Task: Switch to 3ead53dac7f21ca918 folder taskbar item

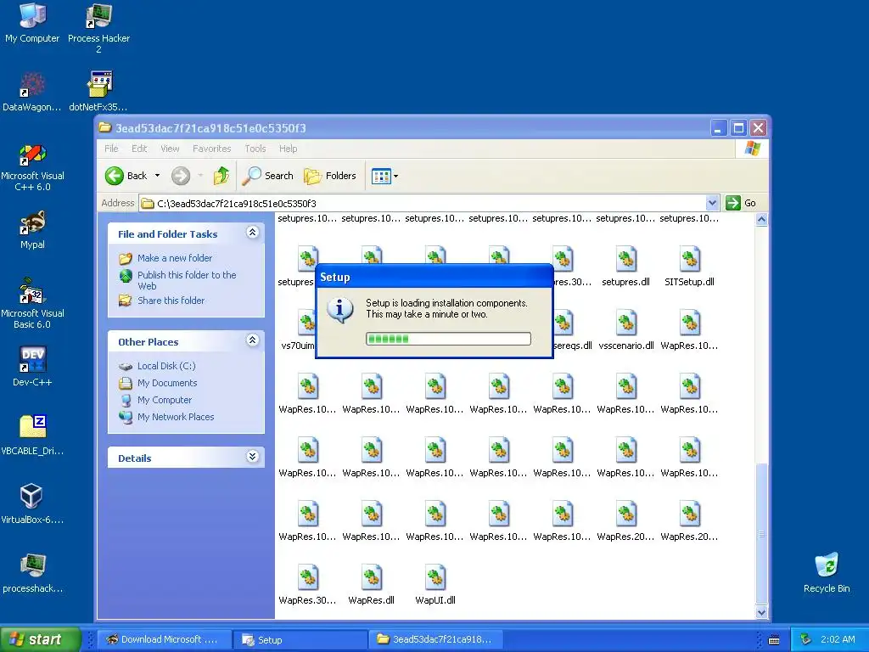Action: (x=435, y=639)
